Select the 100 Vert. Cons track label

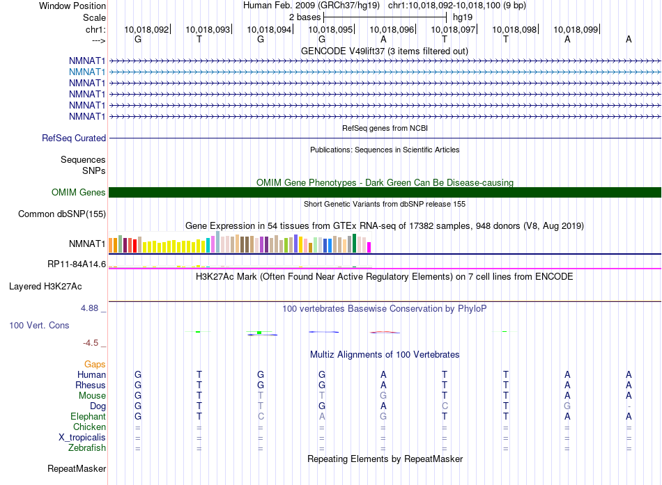39,326
